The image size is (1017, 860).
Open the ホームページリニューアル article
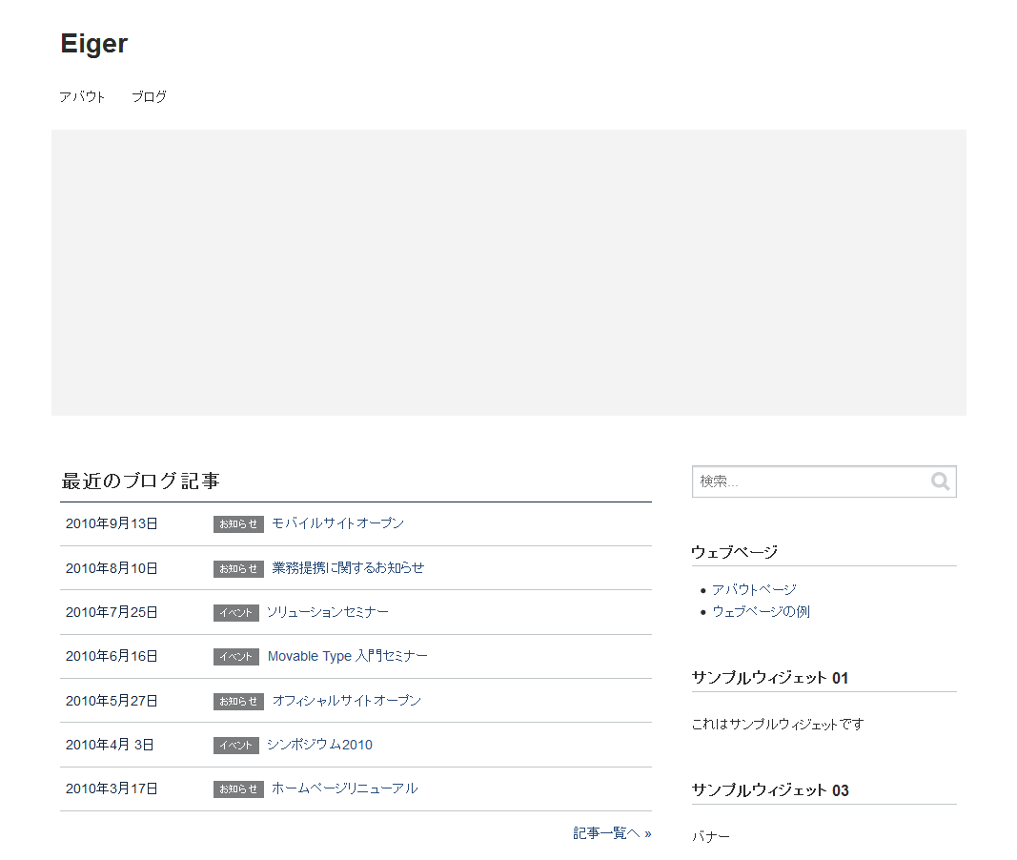344,788
